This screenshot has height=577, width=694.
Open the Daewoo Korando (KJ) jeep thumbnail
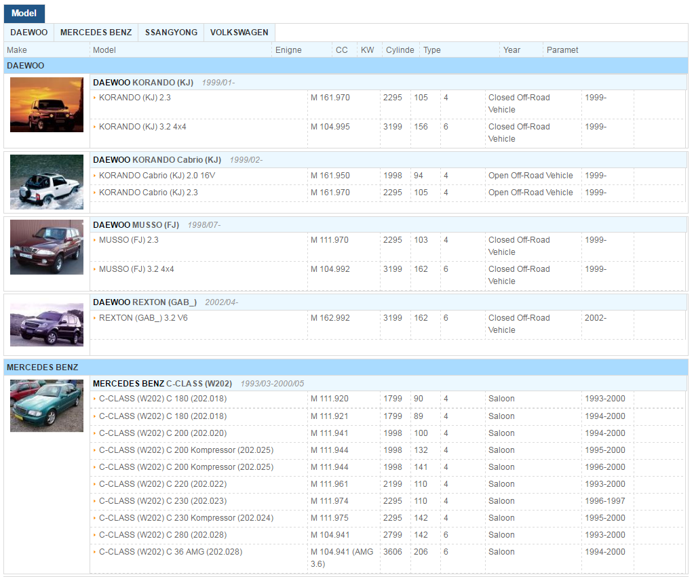47,105
